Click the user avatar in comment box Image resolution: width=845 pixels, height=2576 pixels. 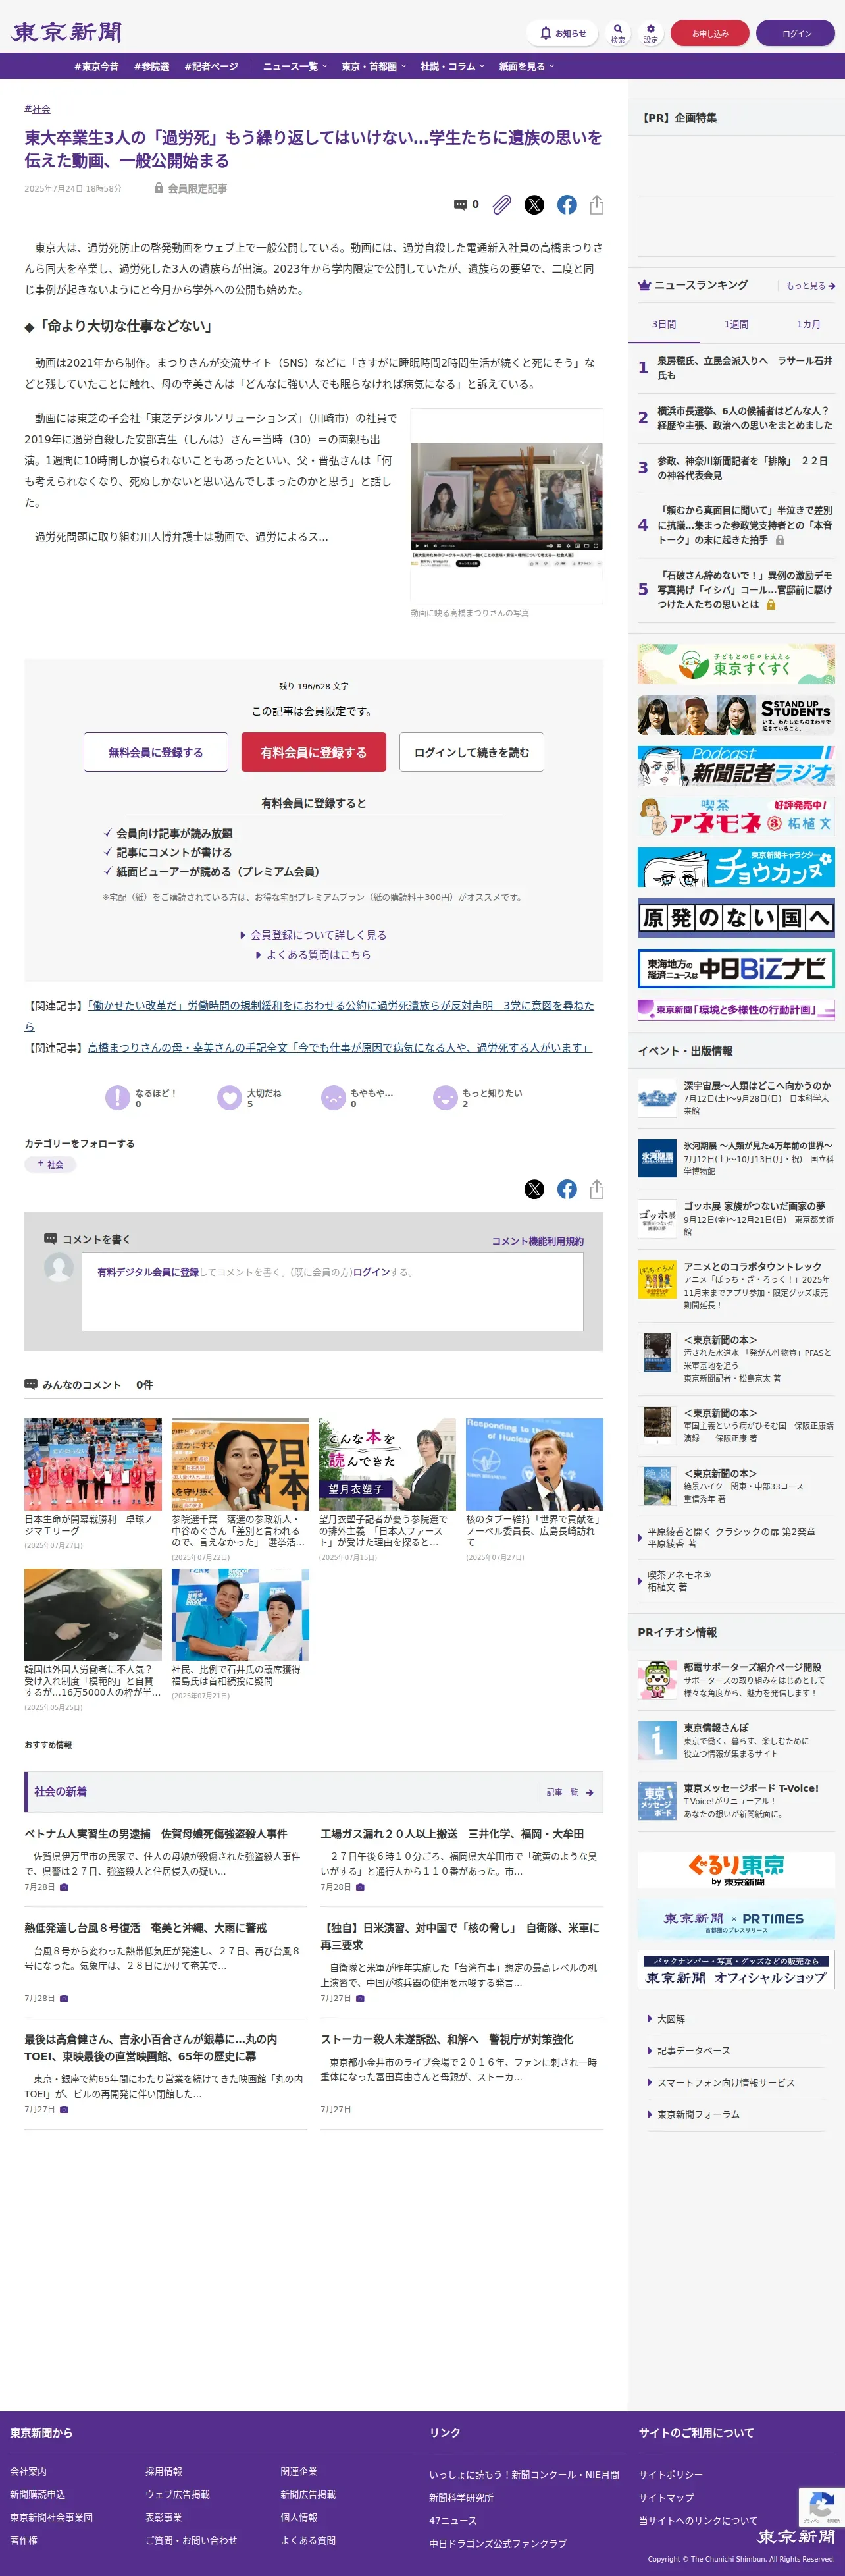tap(59, 1267)
